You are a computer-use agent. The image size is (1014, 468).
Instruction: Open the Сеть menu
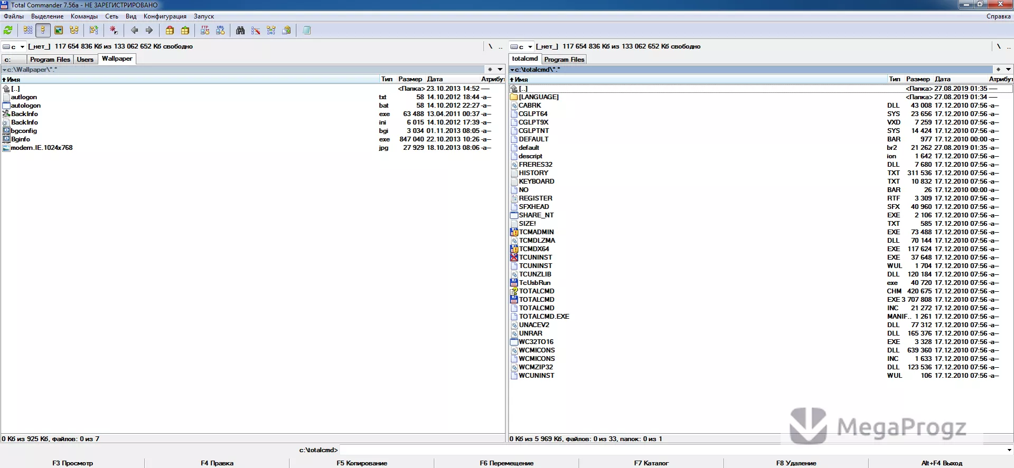[111, 16]
